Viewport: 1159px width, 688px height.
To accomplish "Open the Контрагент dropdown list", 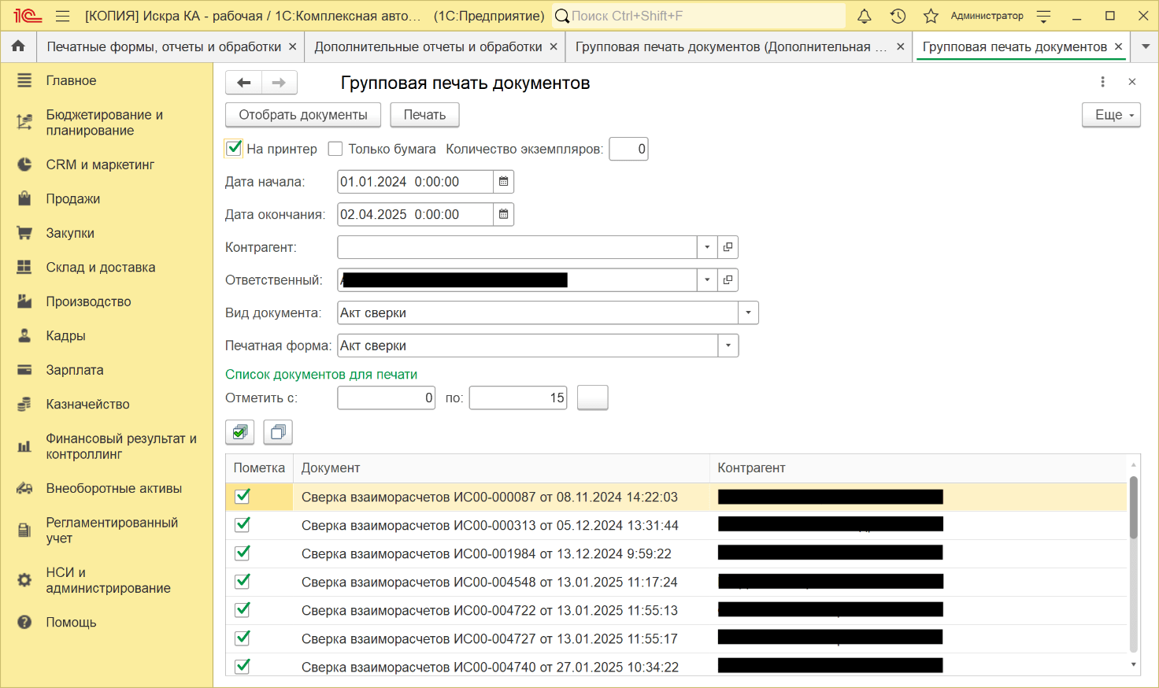I will [707, 247].
